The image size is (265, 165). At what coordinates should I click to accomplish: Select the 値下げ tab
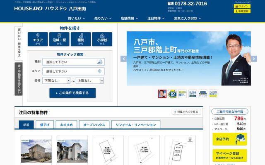click(45, 125)
